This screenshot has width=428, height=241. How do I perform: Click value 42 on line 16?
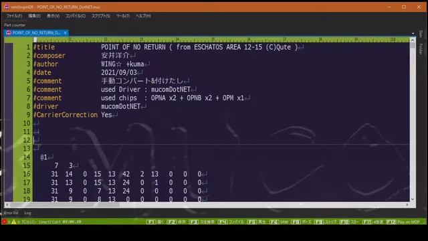click(x=126, y=174)
